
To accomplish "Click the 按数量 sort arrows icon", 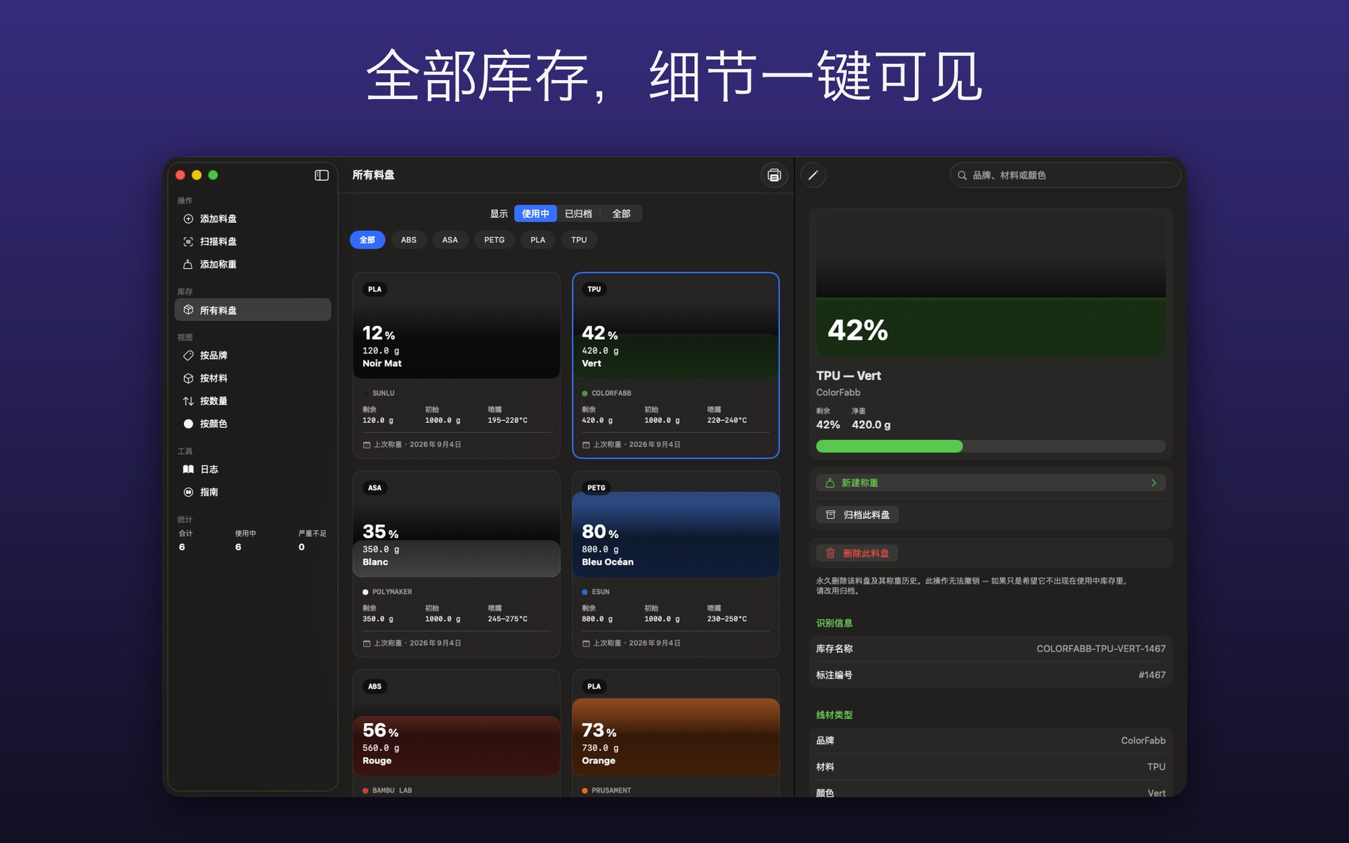I will [188, 401].
